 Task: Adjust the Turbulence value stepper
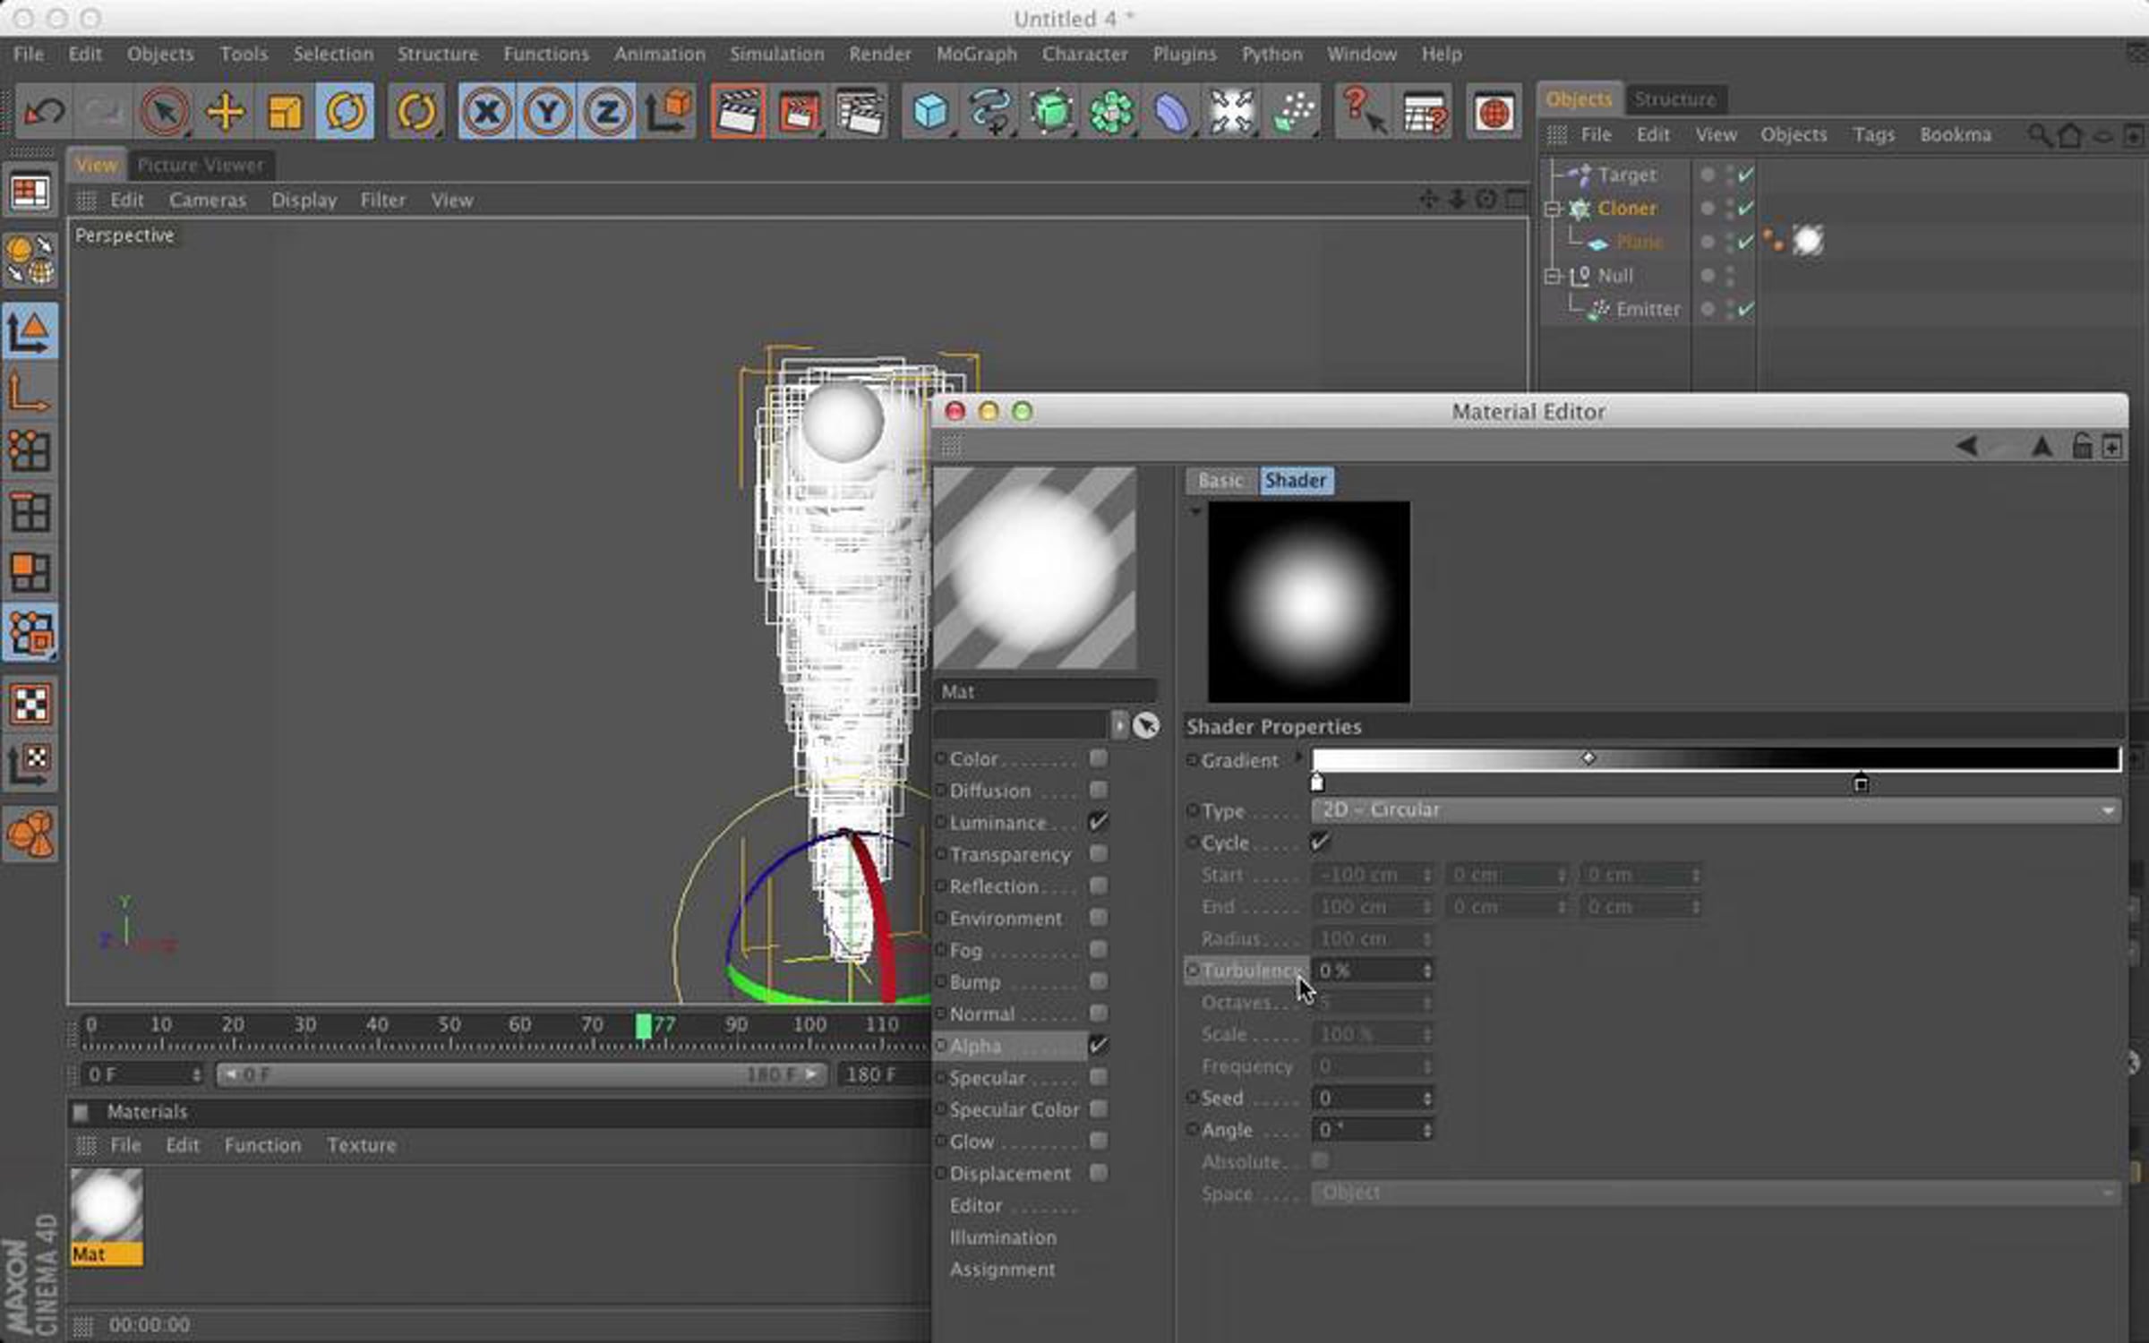(1427, 971)
